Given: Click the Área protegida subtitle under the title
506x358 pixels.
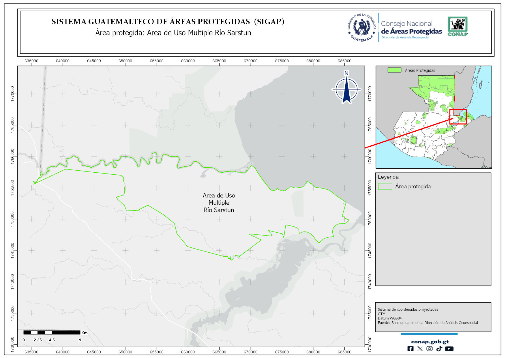Looking at the screenshot, I should tap(173, 33).
